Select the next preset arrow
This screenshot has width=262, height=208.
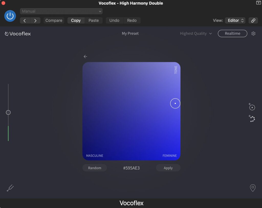point(35,21)
